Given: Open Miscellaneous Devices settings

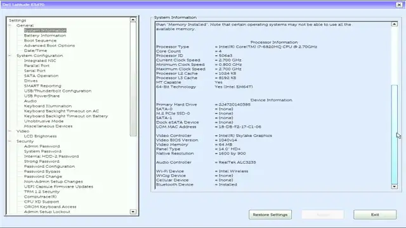Looking at the screenshot, I should tap(48, 126).
